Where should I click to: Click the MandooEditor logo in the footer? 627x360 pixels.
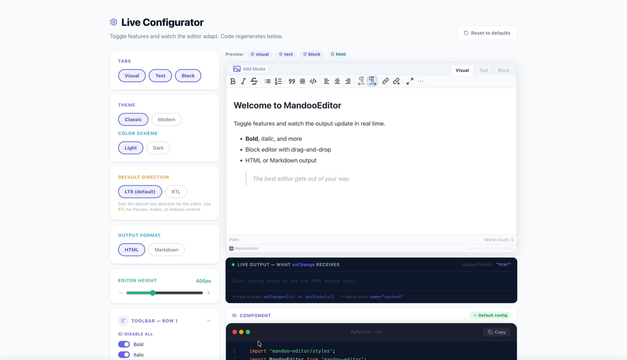[231, 249]
